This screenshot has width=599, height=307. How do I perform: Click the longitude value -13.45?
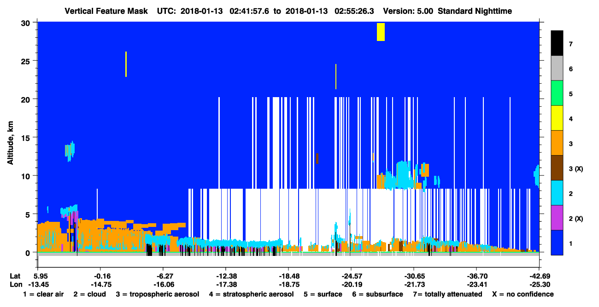(38, 284)
